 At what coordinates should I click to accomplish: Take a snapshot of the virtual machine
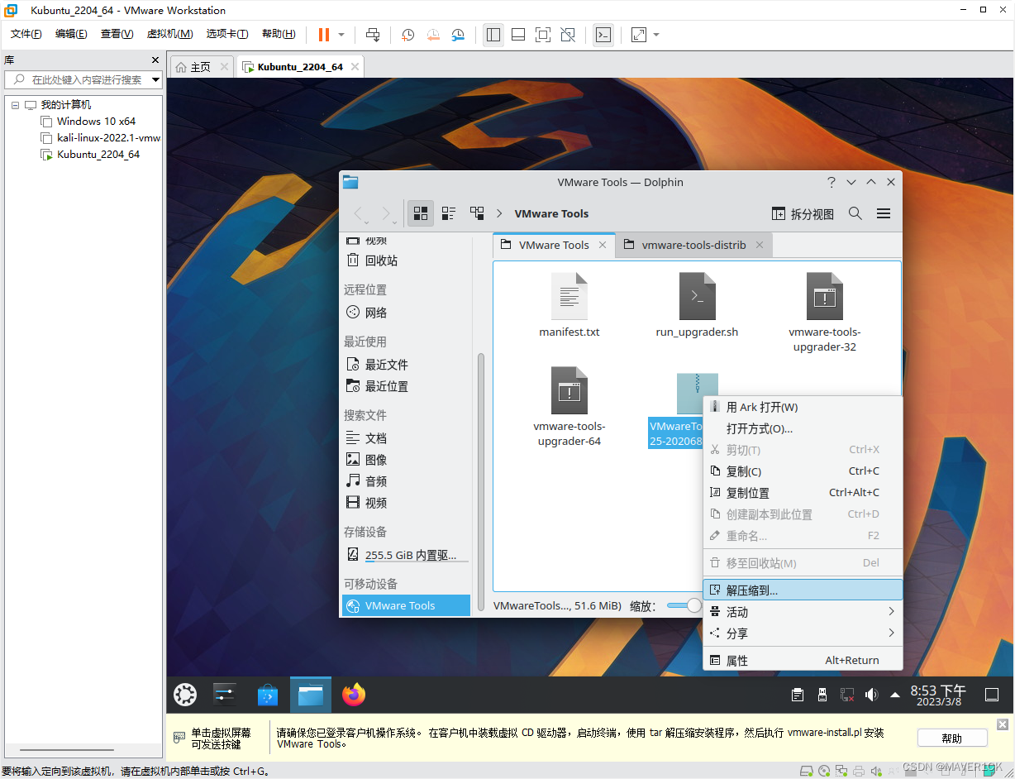pyautogui.click(x=408, y=35)
